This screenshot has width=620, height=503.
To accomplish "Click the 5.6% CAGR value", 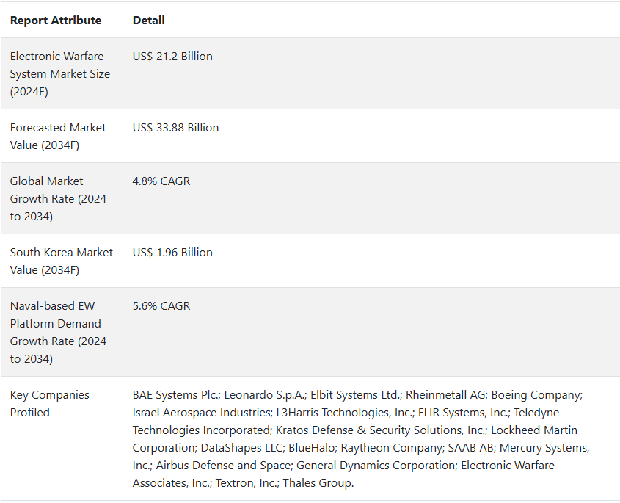I will (161, 306).
